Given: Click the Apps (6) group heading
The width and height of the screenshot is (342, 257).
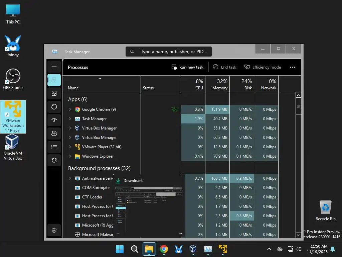Looking at the screenshot, I should click(77, 99).
